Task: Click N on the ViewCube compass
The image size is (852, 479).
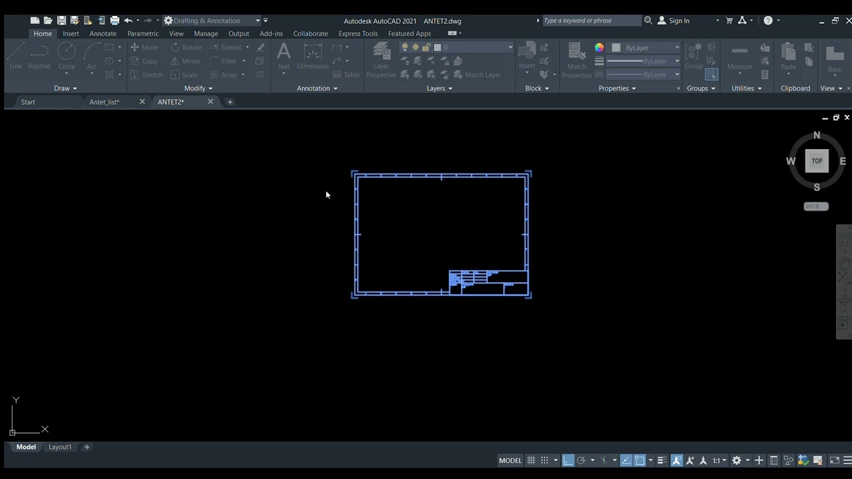Action: pyautogui.click(x=817, y=136)
